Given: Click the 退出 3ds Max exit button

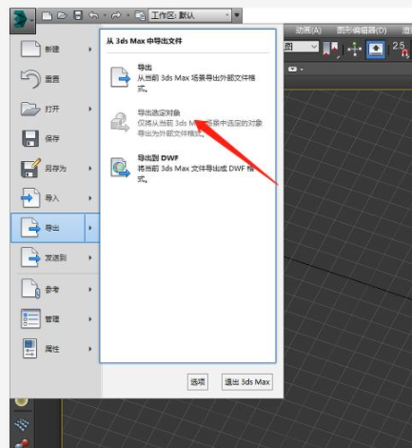Looking at the screenshot, I should tap(247, 382).
